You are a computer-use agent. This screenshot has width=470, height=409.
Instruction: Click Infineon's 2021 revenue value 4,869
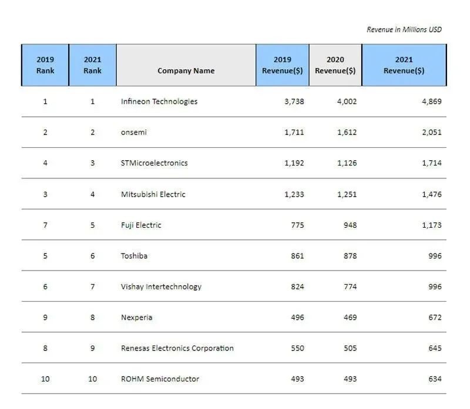pyautogui.click(x=431, y=102)
